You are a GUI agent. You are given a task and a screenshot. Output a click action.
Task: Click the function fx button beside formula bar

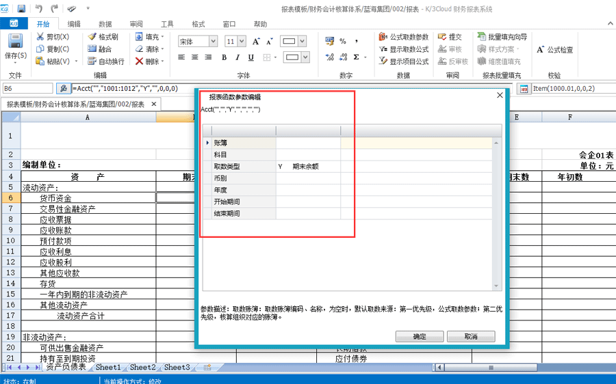click(63, 88)
